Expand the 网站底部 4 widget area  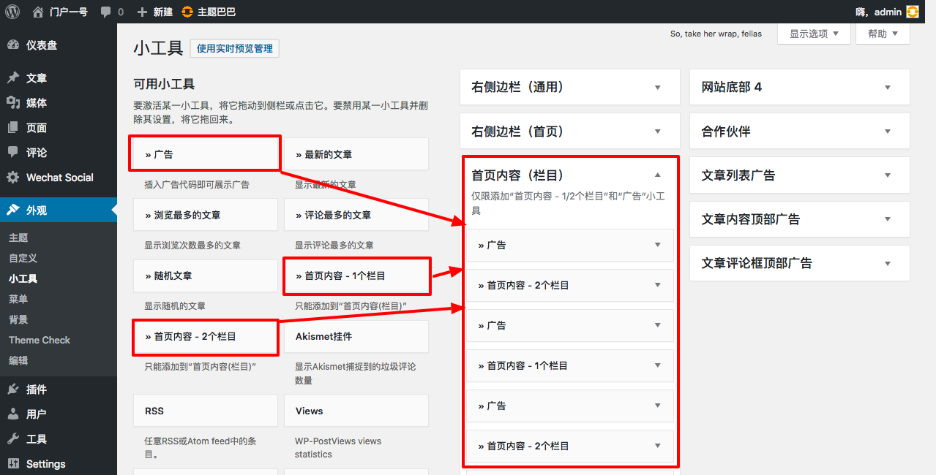[x=887, y=88]
